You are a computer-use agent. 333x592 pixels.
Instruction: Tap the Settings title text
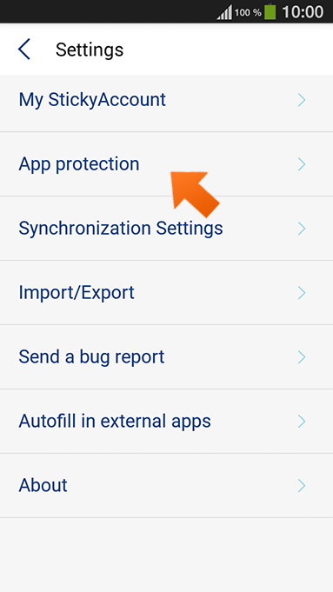point(90,50)
